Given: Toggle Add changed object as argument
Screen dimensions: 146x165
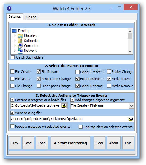Looking at the screenshot, I should click(72, 100).
